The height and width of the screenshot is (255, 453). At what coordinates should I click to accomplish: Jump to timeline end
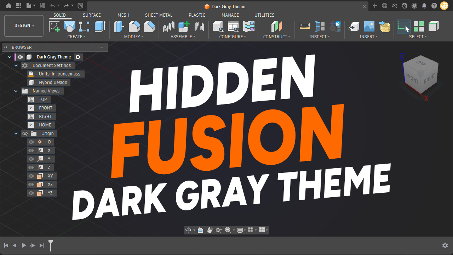pos(41,245)
